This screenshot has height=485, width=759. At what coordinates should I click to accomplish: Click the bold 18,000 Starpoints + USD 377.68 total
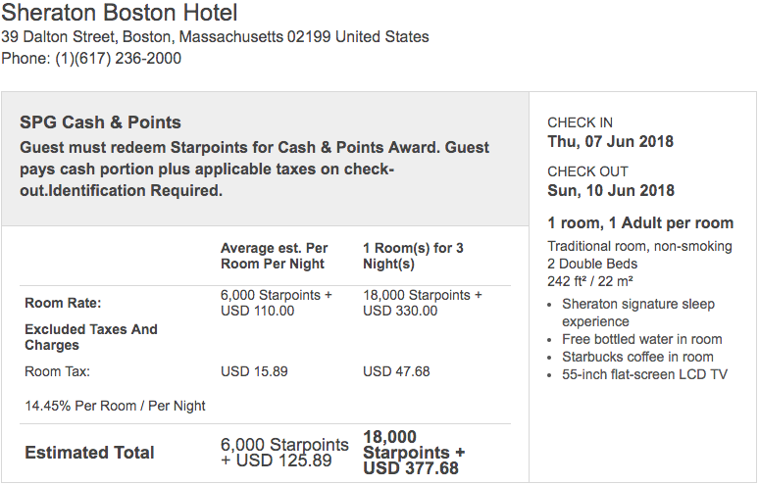[414, 453]
